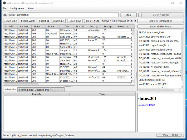Click the In-store A... title cell
Image resolution: width=187 pixels, height=140 pixels.
[67, 81]
